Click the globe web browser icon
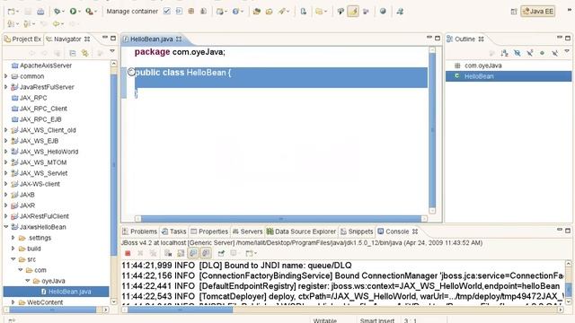Screen dimensions: 575x323 [x=383, y=12]
